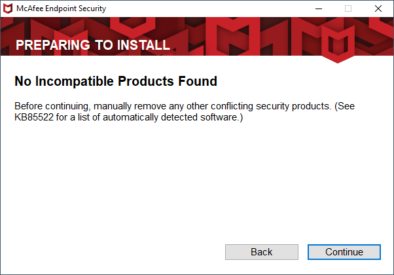Click the "No Incompatible Products Found" heading
Image resolution: width=394 pixels, height=275 pixels.
116,81
